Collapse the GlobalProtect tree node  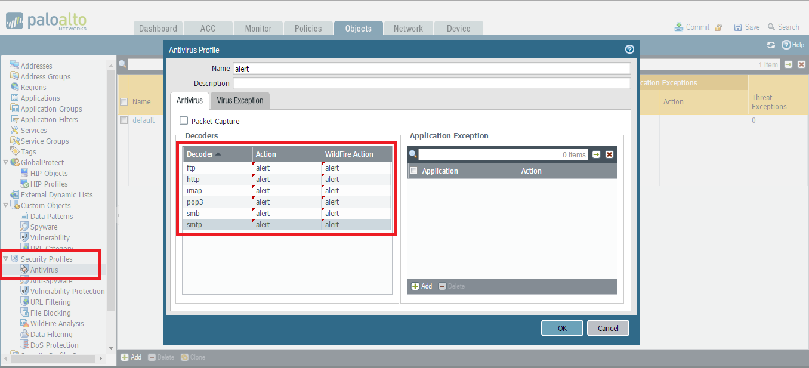click(6, 162)
